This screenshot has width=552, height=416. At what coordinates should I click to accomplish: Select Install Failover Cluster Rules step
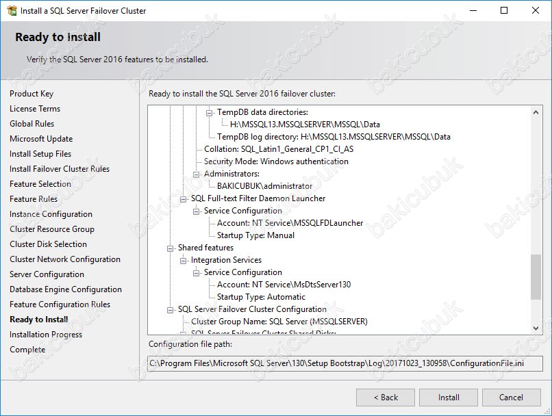pyautogui.click(x=60, y=169)
